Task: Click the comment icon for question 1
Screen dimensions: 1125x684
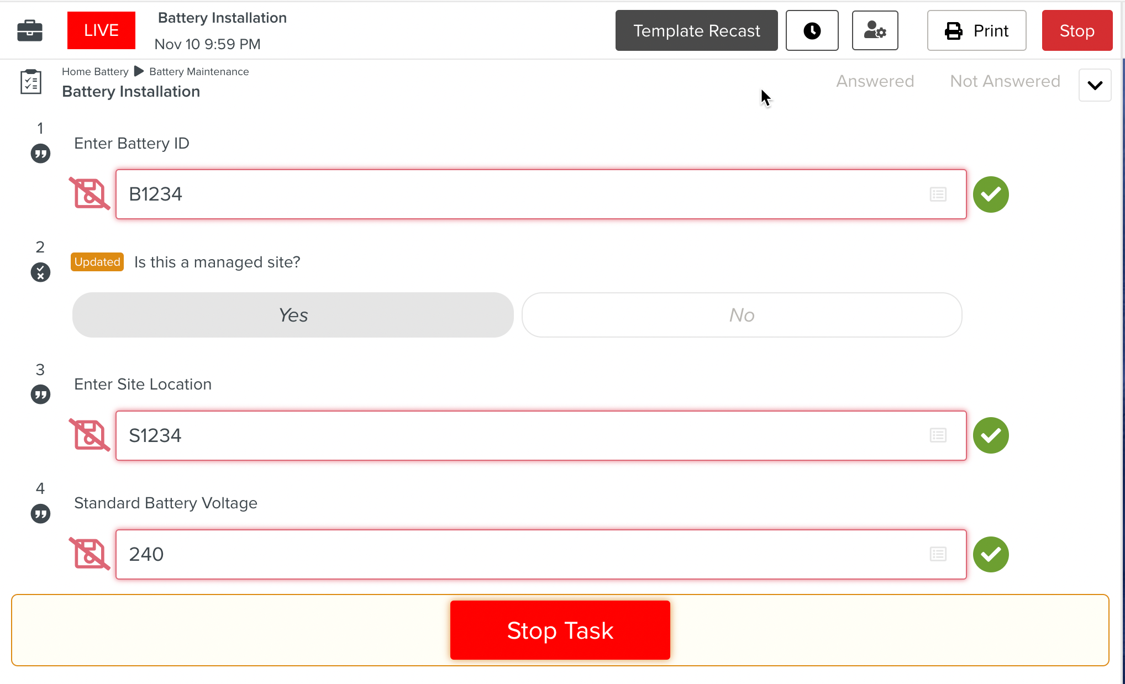Action: pyautogui.click(x=40, y=154)
